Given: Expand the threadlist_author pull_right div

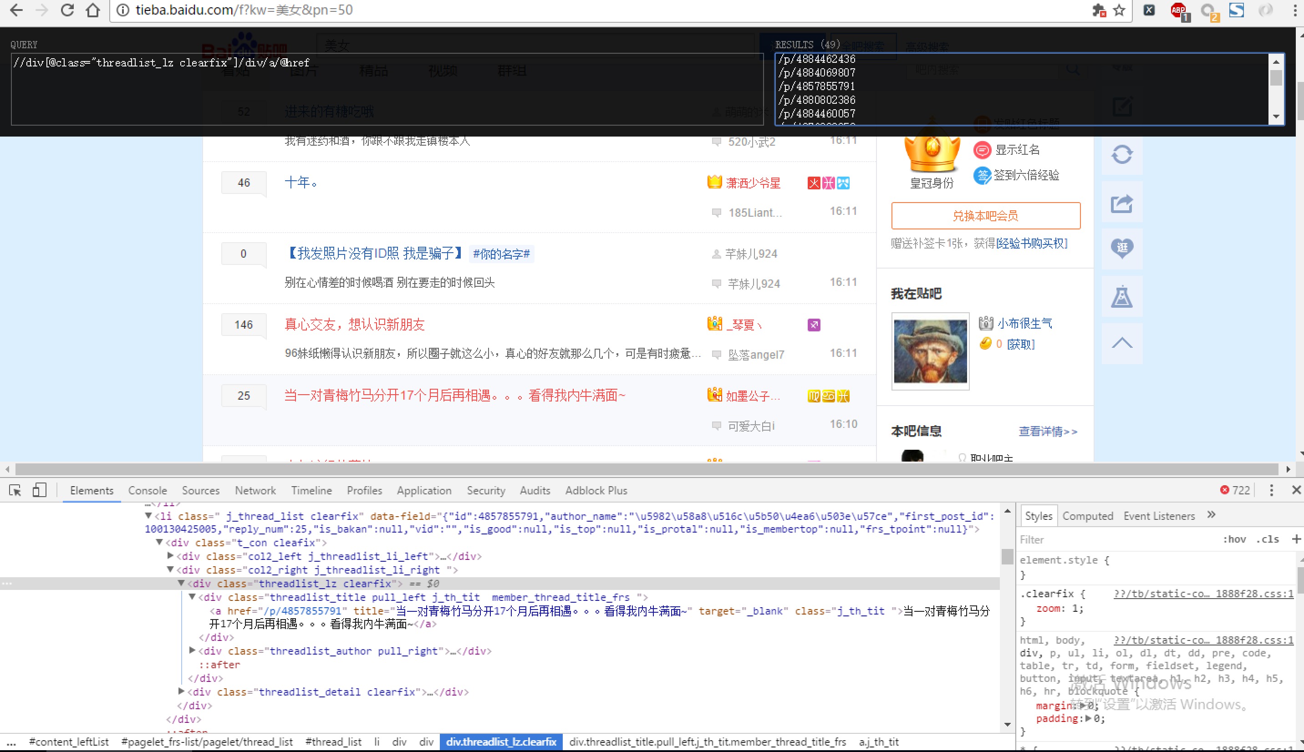Looking at the screenshot, I should click(x=192, y=651).
